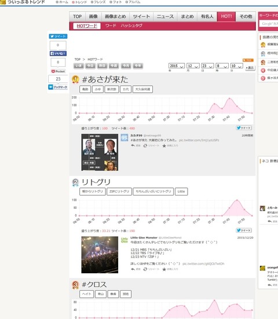Click the Little keyword tag
The image size is (278, 319).
pyautogui.click(x=181, y=191)
